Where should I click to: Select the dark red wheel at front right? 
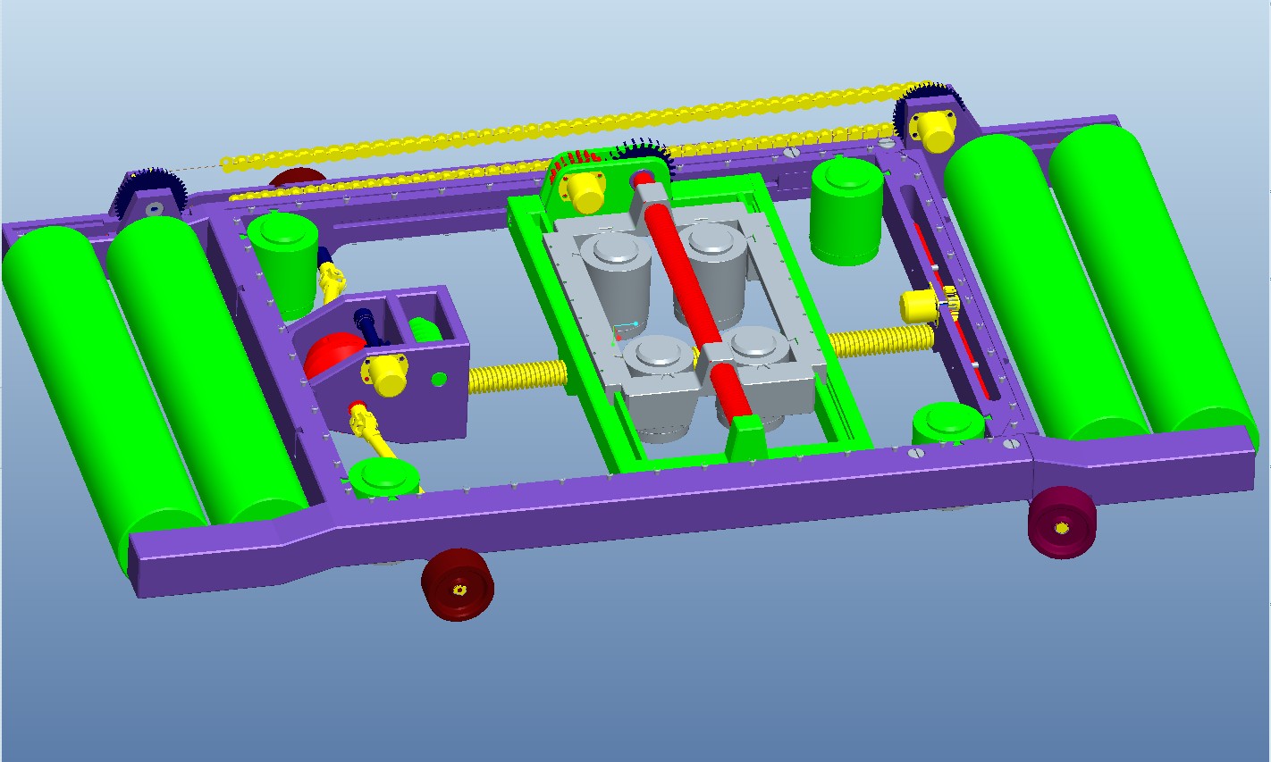click(1062, 523)
